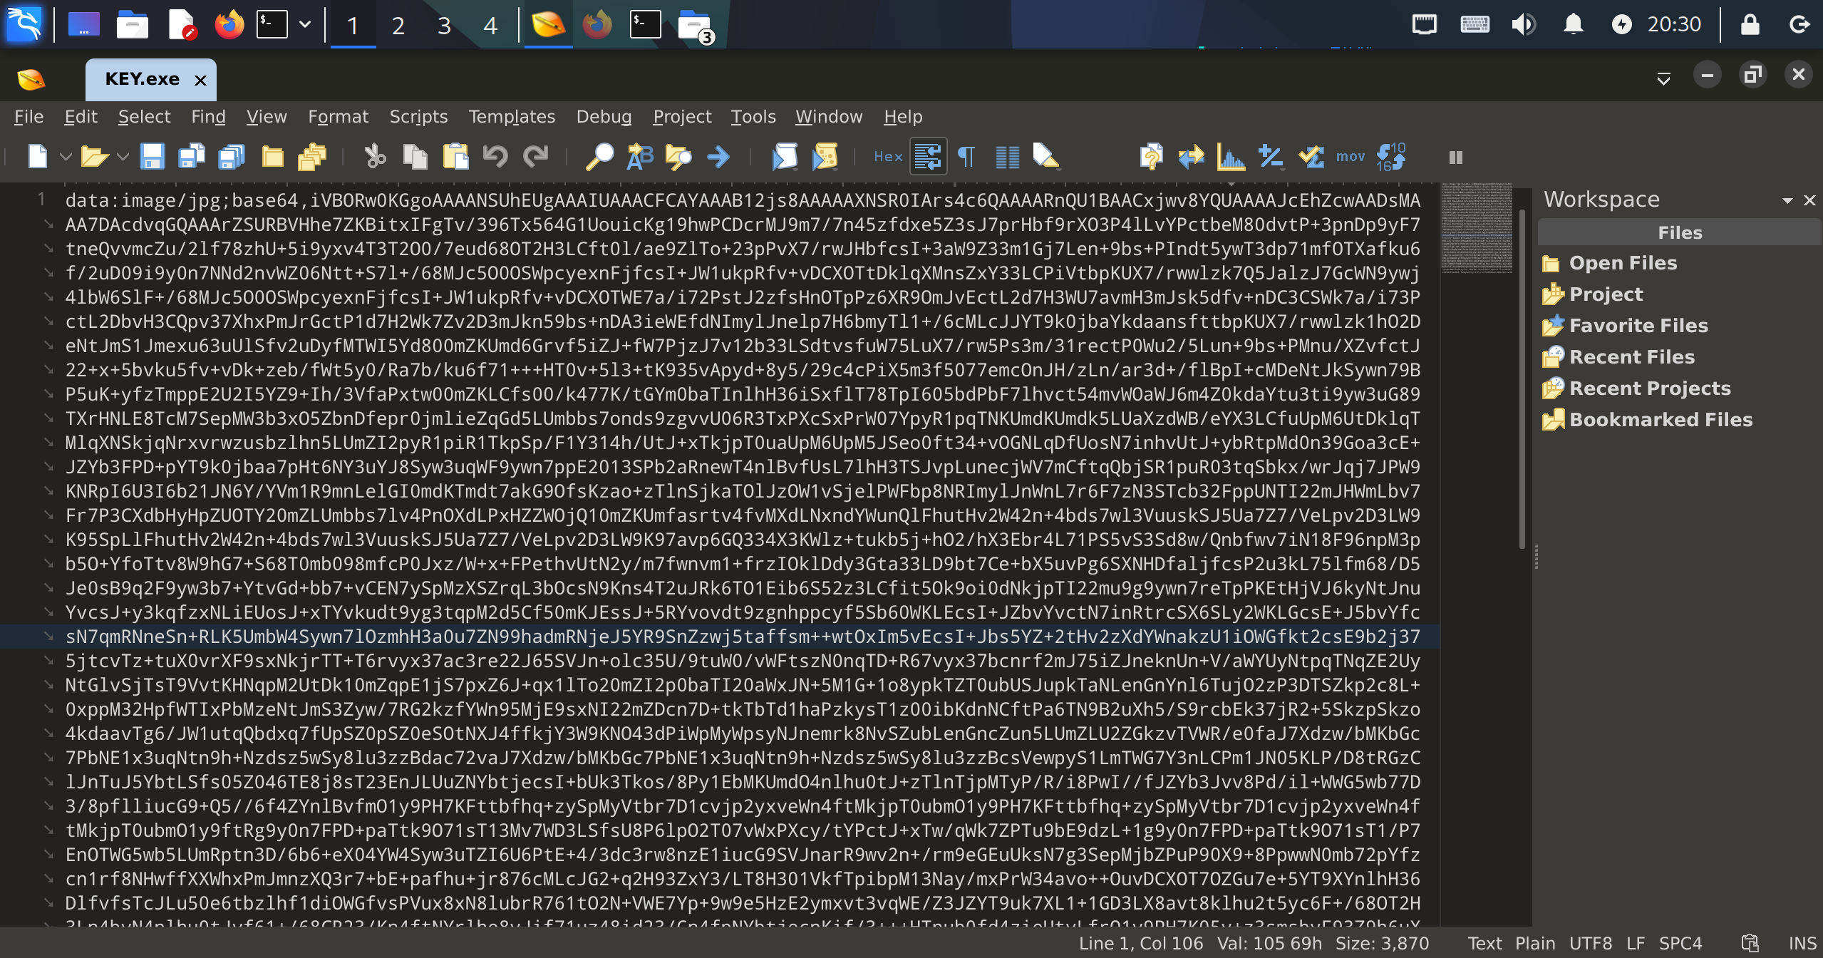Open Recent Files in Workspace
This screenshot has height=958, width=1823.
(1631, 356)
